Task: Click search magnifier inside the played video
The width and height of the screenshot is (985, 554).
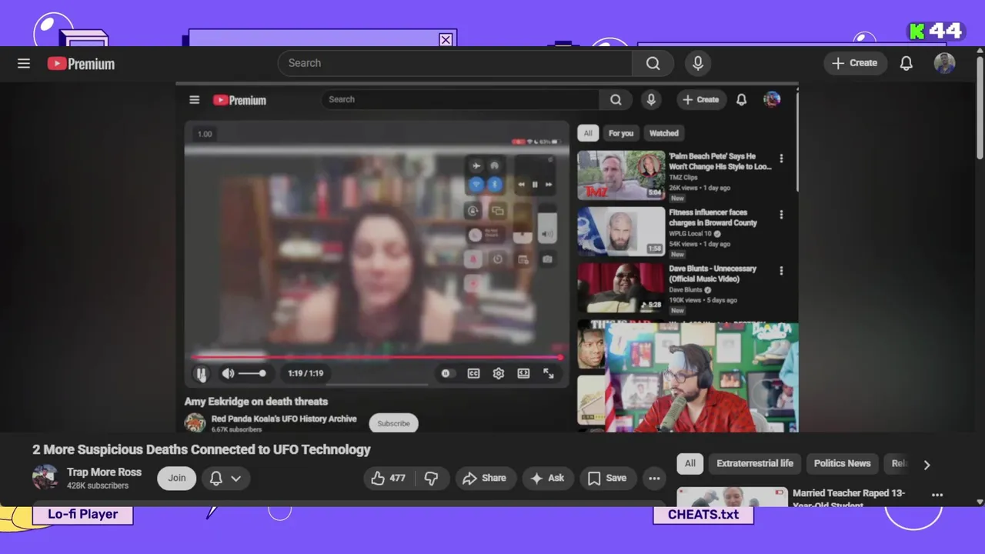Action: click(x=616, y=99)
